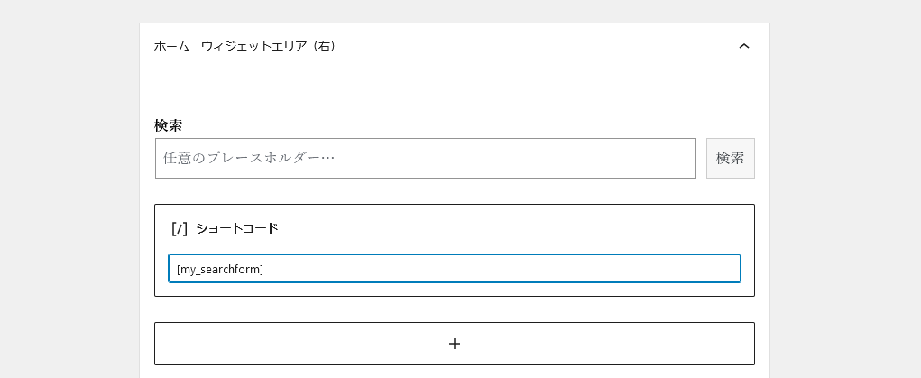Collapse the ホーム ウィジェットエリア（右） panel chevron
The width and height of the screenshot is (921, 378).
(x=743, y=46)
